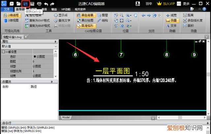Image resolution: width=211 pixels, height=134 pixels.
Task: Click the canvas vertical scrollbar thumb
Action: click(x=208, y=74)
